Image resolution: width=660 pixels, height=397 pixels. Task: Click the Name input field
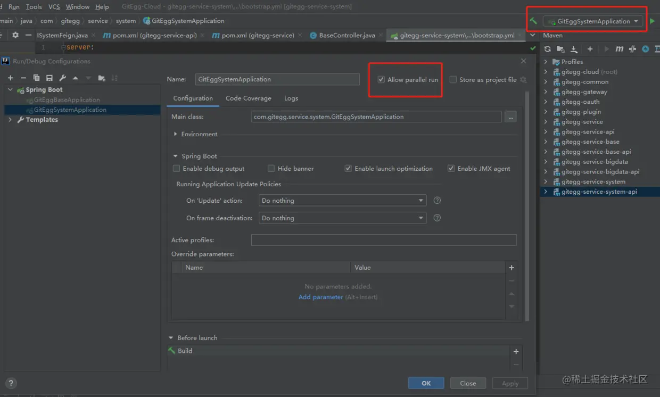coord(277,79)
